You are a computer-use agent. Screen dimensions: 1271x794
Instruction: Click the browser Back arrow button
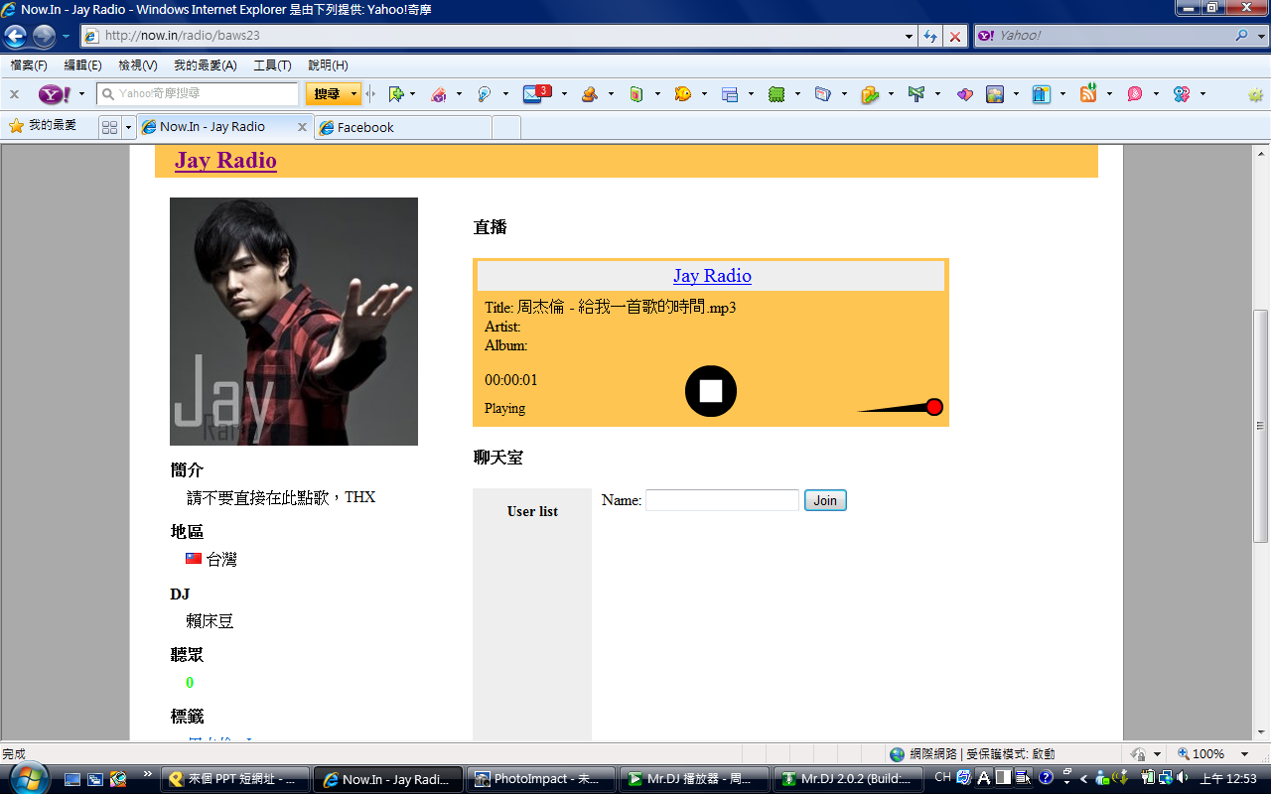pyautogui.click(x=15, y=37)
